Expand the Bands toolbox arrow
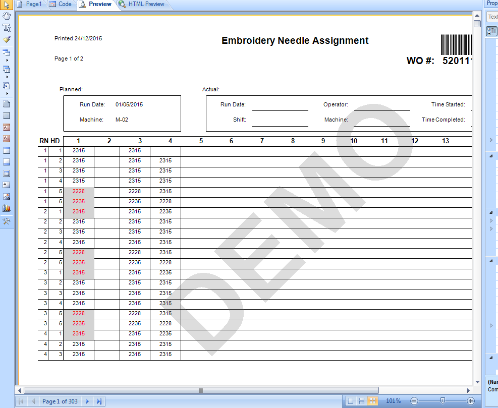Image resolution: width=498 pixels, height=408 pixels. (x=7, y=61)
